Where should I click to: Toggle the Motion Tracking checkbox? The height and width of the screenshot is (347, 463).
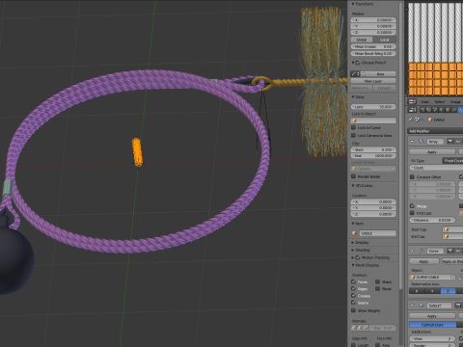[358, 257]
